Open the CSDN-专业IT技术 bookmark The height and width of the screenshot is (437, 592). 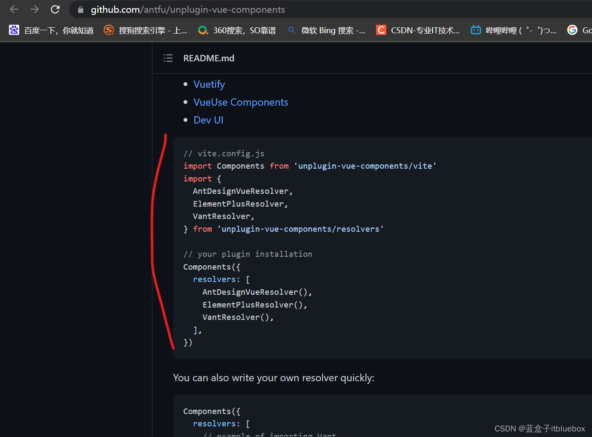(426, 30)
